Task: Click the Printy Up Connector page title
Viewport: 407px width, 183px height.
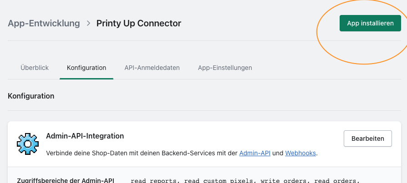Action: pos(139,23)
